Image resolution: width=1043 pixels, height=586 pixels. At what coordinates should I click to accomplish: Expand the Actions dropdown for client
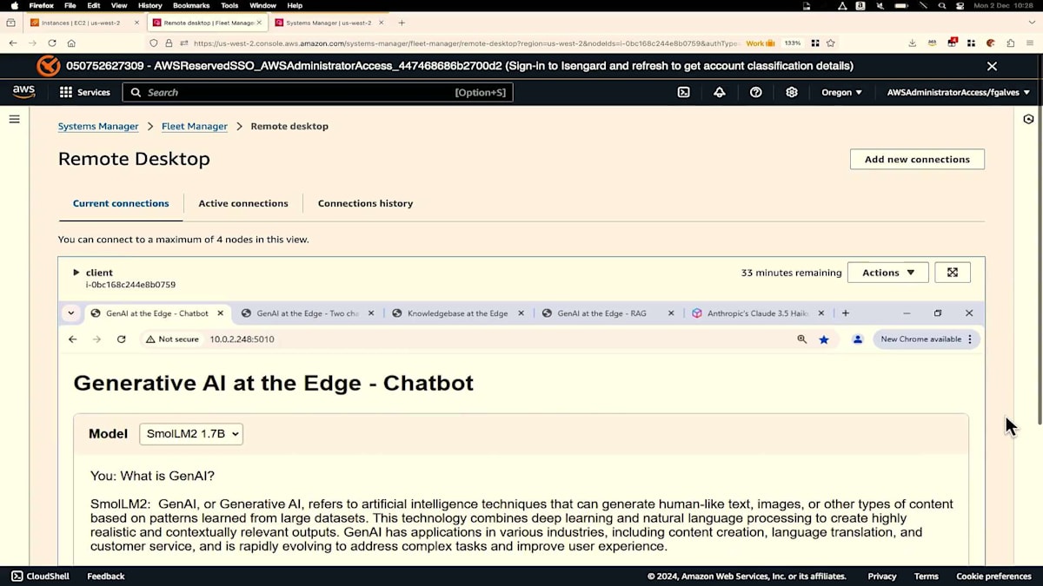click(888, 273)
